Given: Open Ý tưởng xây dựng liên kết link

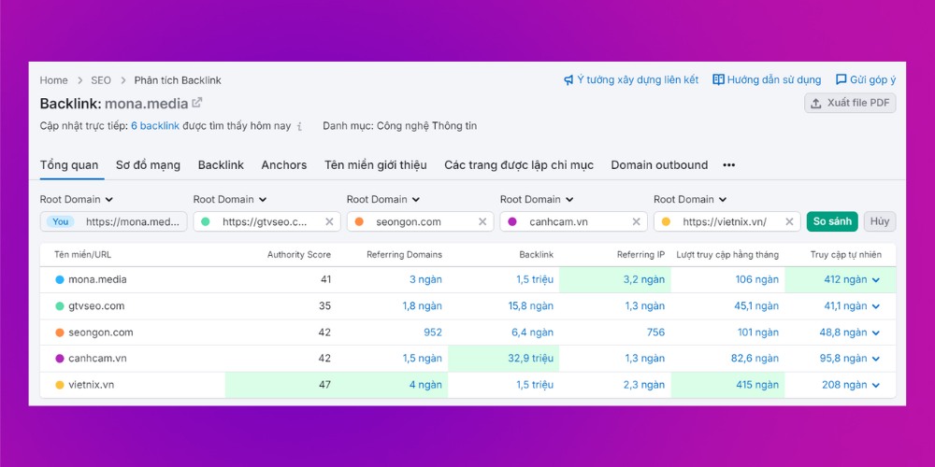Looking at the screenshot, I should tap(631, 79).
